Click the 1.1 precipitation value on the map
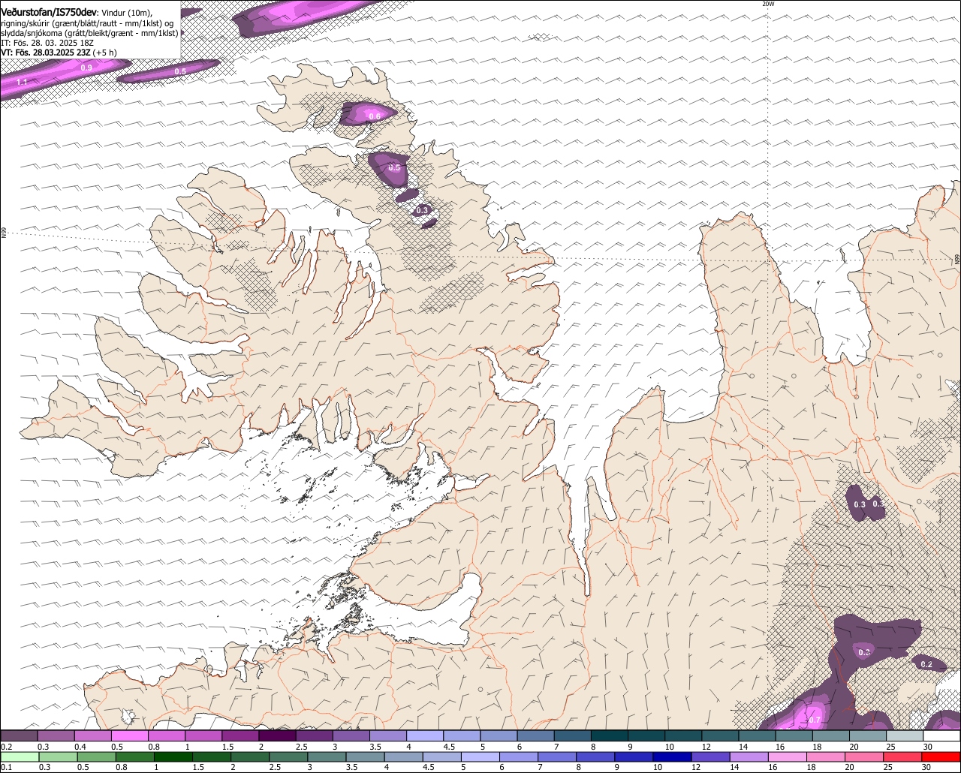 pyautogui.click(x=22, y=81)
